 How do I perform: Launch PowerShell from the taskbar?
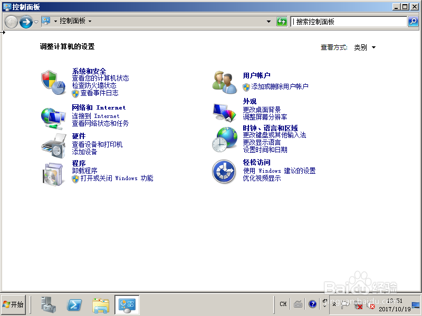coord(74,305)
